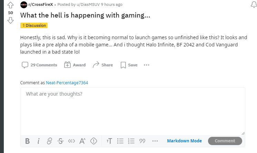The image size is (257, 153).
Task: Insert a bulleted list
Action: 120,141
